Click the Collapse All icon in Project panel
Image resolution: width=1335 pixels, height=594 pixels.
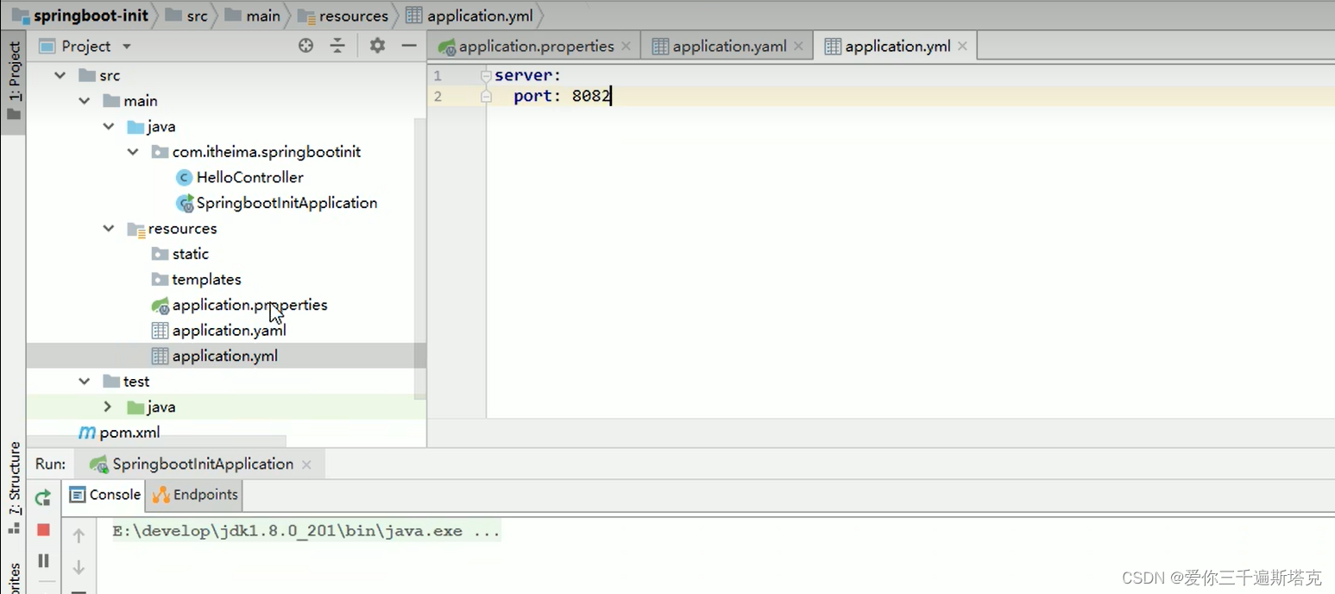click(x=337, y=46)
